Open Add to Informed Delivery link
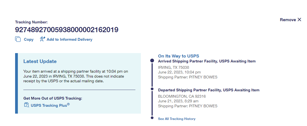307x126 pixels. pyautogui.click(x=69, y=39)
